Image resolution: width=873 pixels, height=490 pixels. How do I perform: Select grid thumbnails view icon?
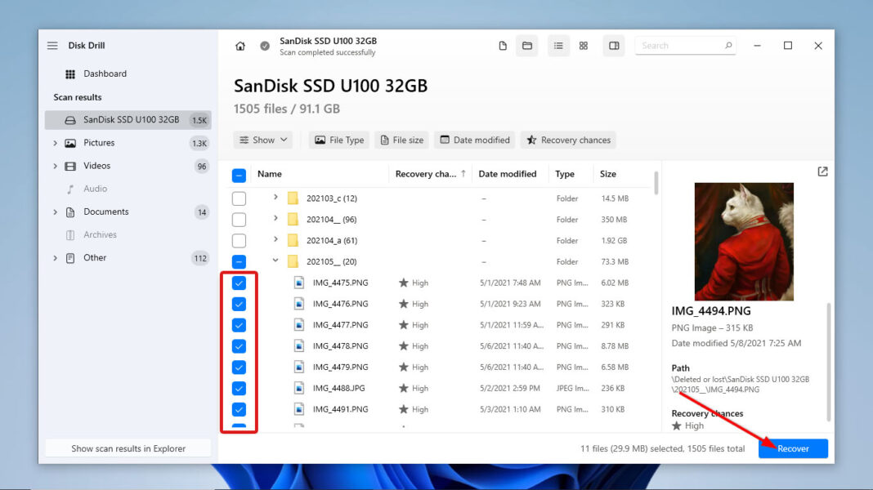tap(584, 46)
